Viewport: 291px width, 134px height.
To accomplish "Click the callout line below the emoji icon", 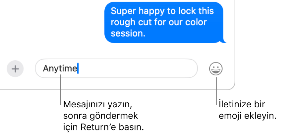I will [216, 91].
